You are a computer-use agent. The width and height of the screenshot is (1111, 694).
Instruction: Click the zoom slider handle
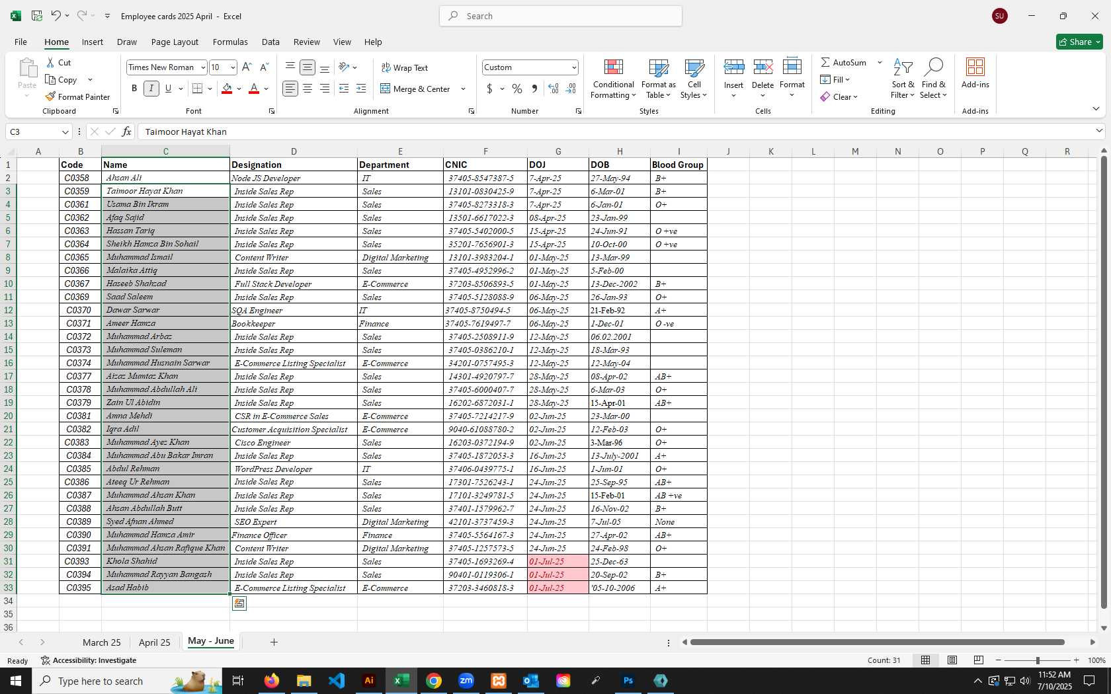[1038, 660]
